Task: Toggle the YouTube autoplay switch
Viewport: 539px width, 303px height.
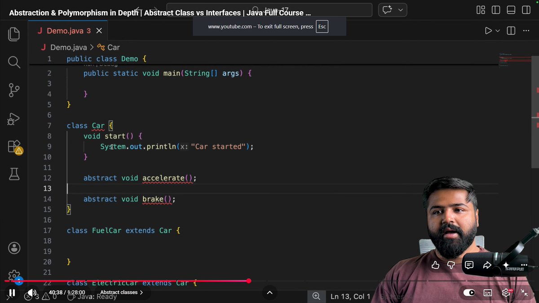Action: (469, 293)
